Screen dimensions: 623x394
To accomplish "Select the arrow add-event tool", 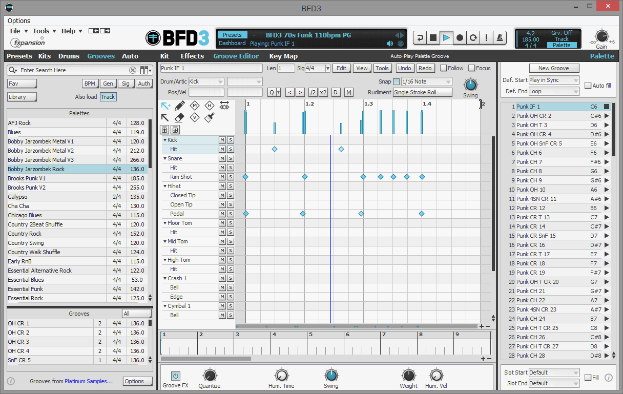I will pyautogui.click(x=166, y=106).
